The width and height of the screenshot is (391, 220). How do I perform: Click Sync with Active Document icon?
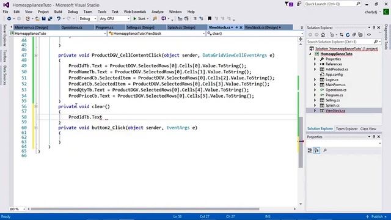[342, 35]
